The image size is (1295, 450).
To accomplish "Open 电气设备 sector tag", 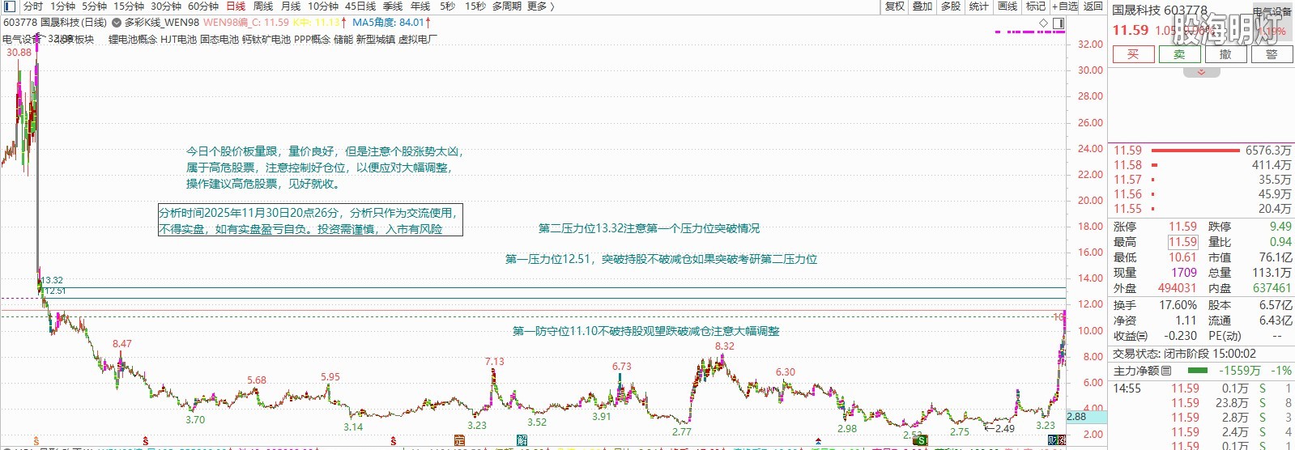I will pyautogui.click(x=22, y=39).
